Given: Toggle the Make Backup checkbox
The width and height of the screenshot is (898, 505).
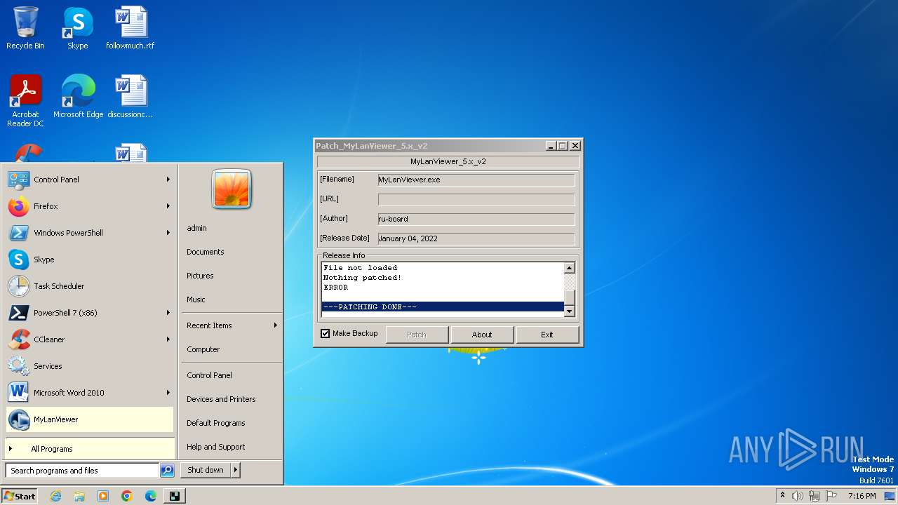Looking at the screenshot, I should (326, 334).
